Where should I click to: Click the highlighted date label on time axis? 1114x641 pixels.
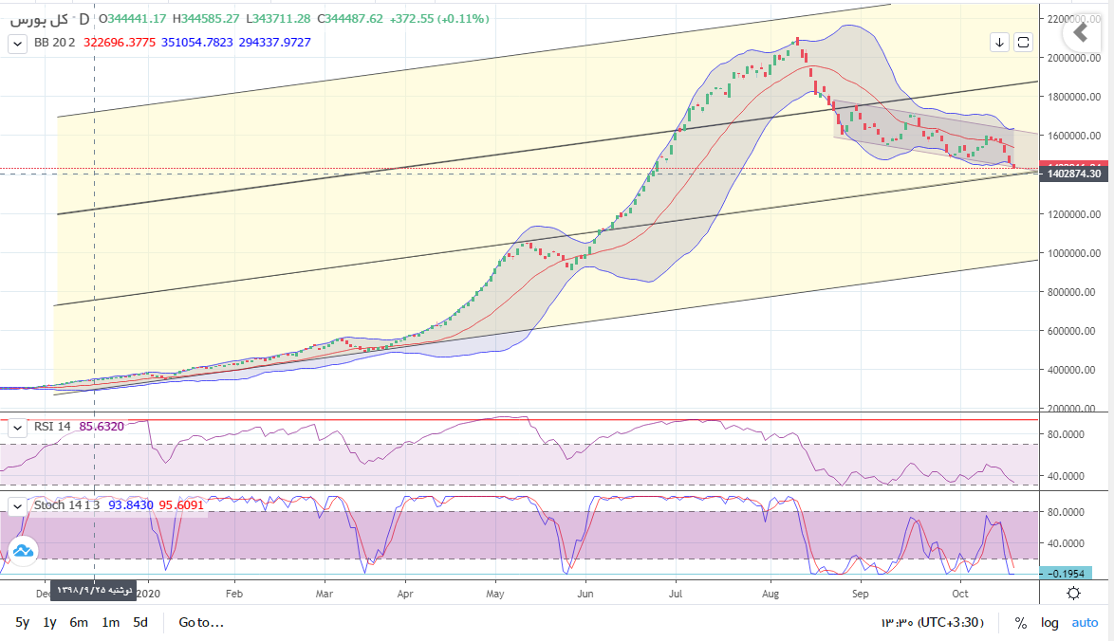(95, 591)
